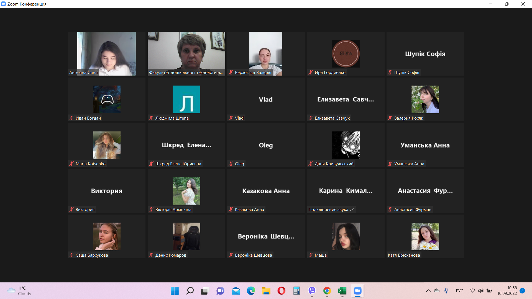Select Ангеліна Синя video tile

(106, 53)
